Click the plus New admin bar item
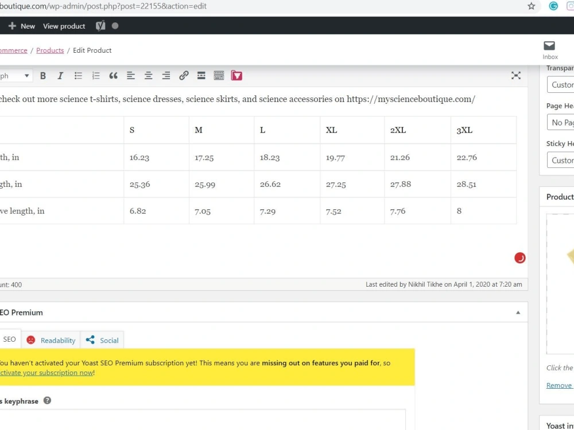Screen dimensions: 574x430 coord(22,26)
